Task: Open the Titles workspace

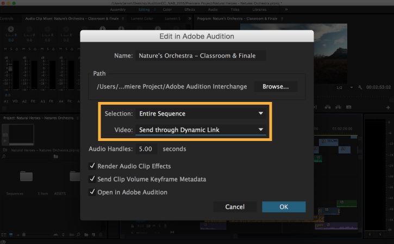Action: pyautogui.click(x=235, y=10)
